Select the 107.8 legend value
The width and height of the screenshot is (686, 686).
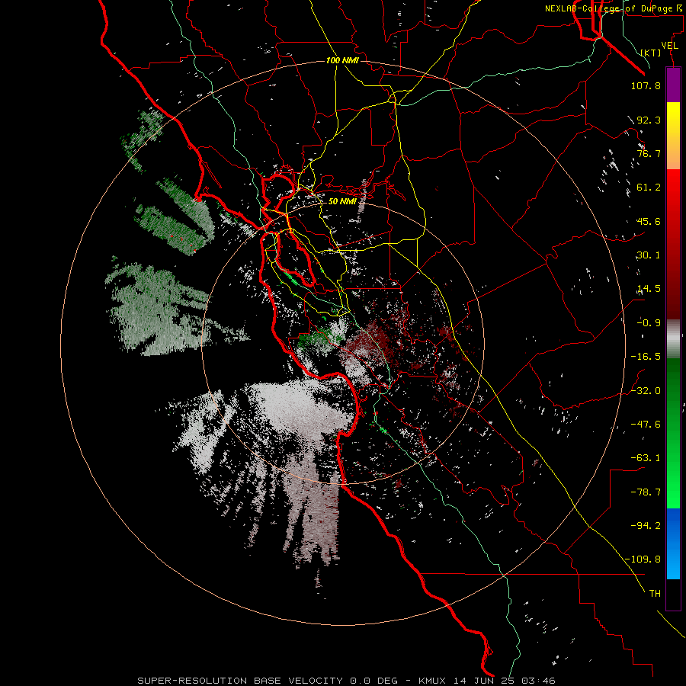[x=646, y=85]
